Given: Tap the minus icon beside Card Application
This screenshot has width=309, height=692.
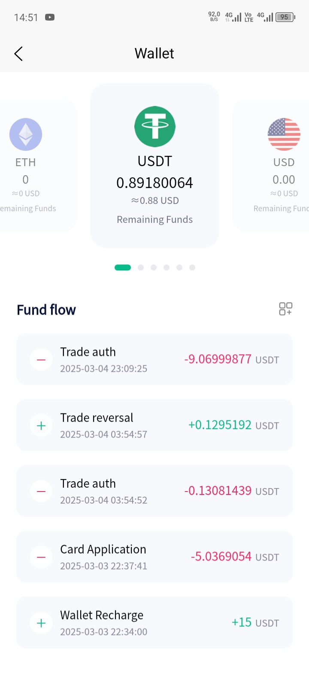Looking at the screenshot, I should [41, 557].
